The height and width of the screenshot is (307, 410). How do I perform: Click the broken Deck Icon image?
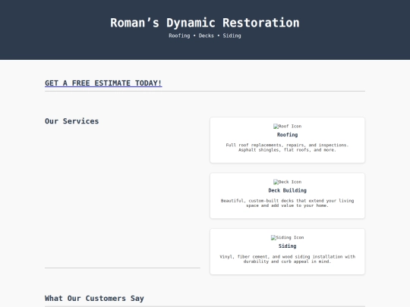(x=287, y=182)
